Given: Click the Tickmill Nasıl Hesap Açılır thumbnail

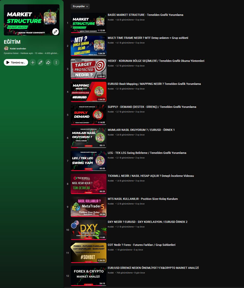Looking at the screenshot, I should pos(88,184).
